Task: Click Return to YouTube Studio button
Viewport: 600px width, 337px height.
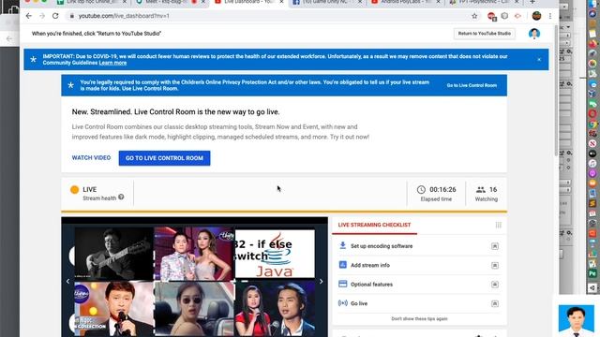Action: click(x=484, y=34)
